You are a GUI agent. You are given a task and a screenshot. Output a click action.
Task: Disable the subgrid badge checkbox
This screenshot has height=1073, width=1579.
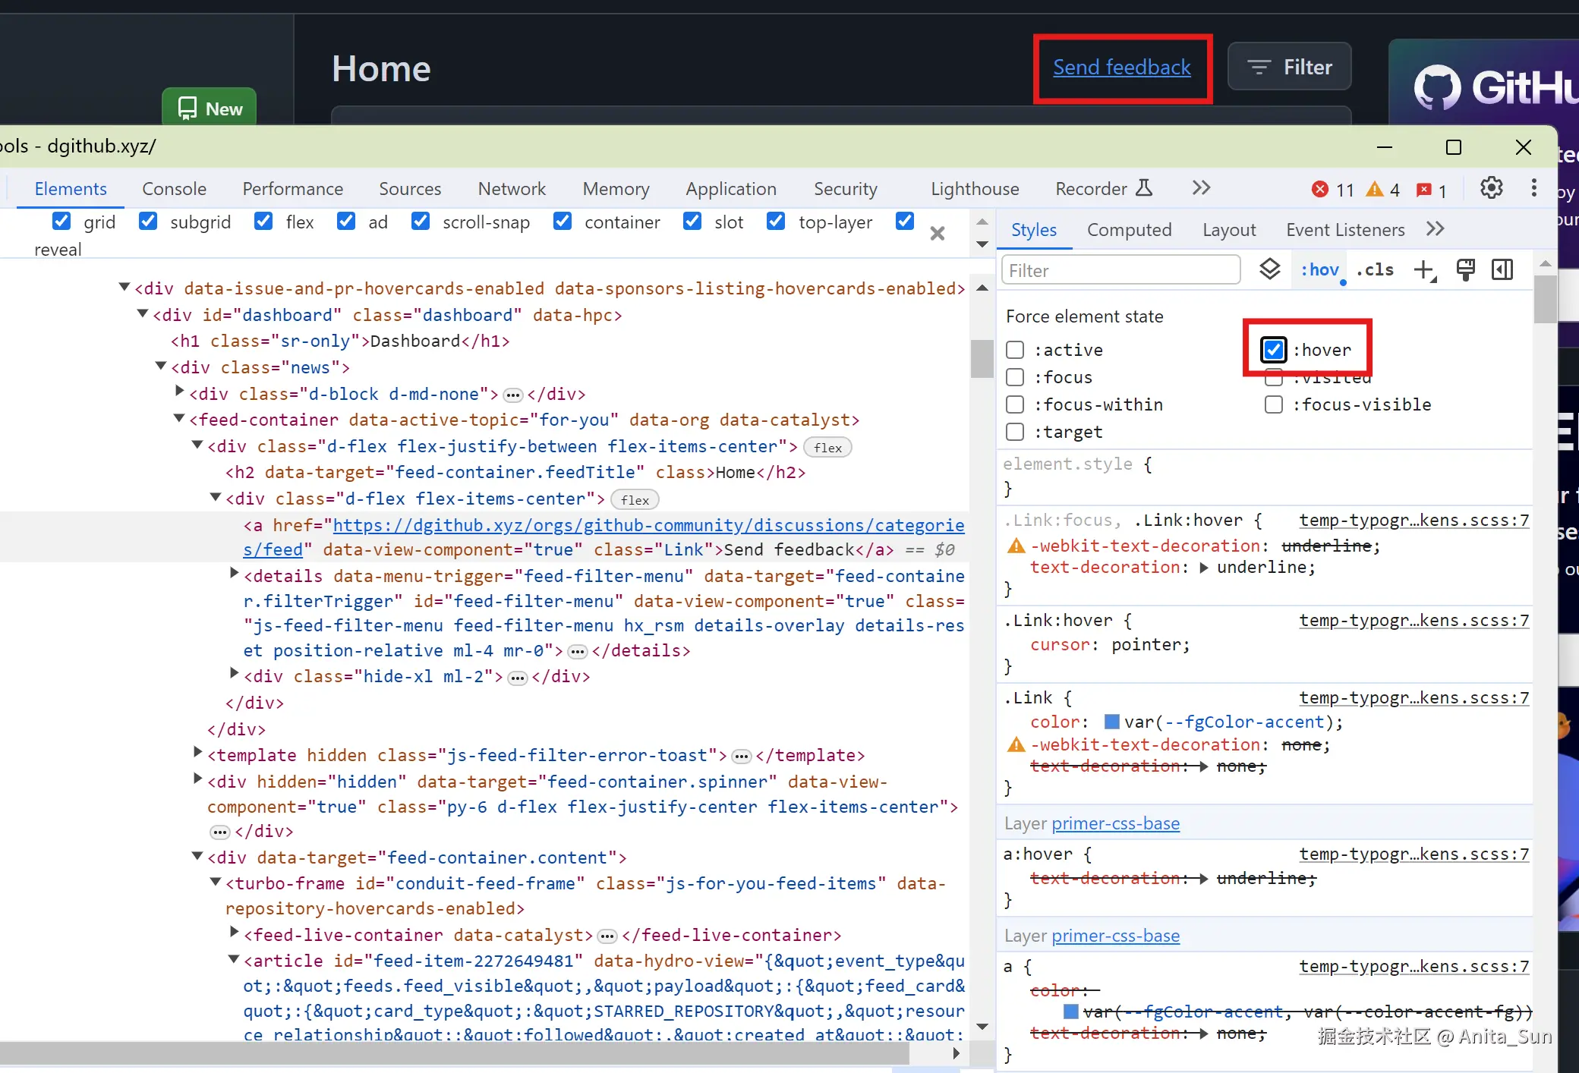[148, 222]
